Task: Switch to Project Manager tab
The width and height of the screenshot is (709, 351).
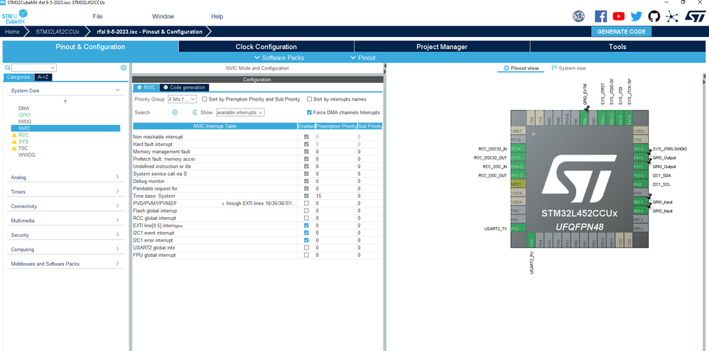Action: pos(442,47)
